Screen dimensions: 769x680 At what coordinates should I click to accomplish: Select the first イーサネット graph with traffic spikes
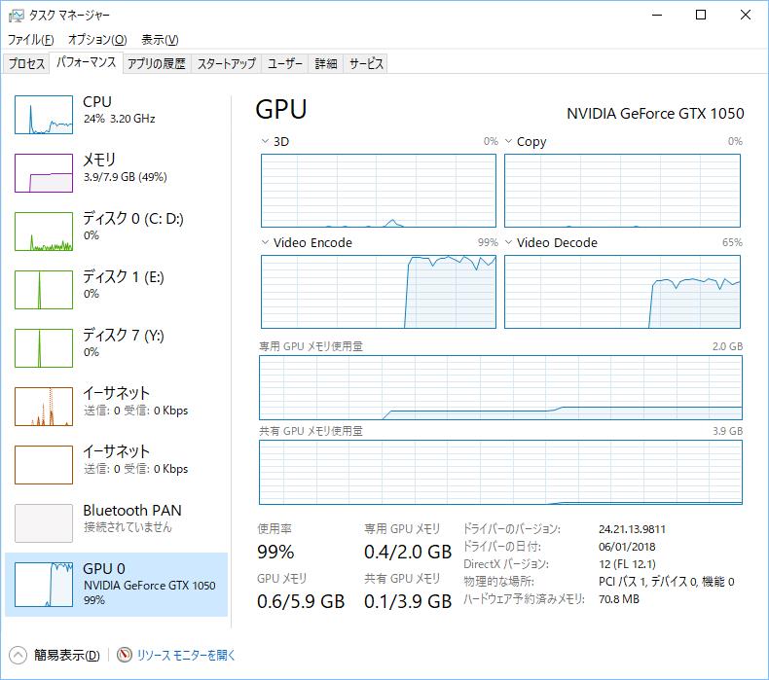point(44,407)
